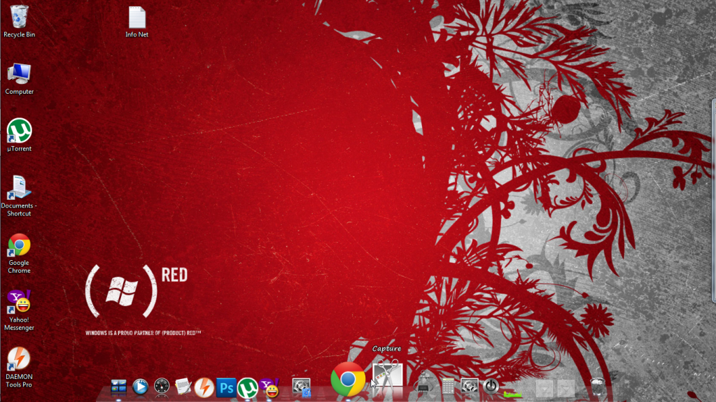The height and width of the screenshot is (402, 716).
Task: Open the system chip utility icon in the dock
Action: coord(423,382)
